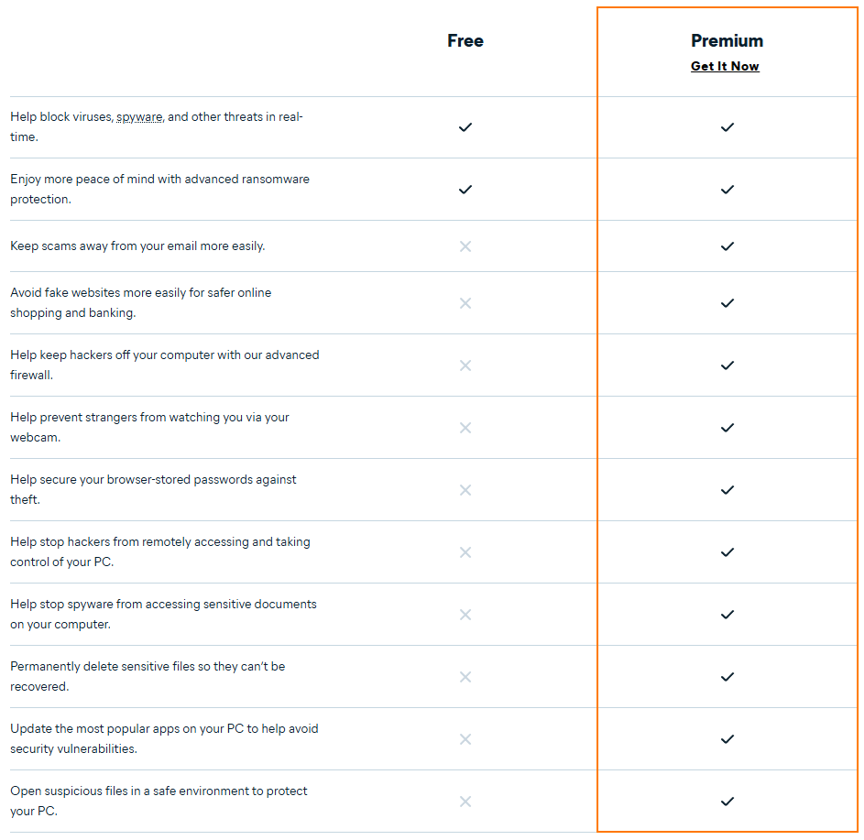Viewport: 864px width, 840px height.
Task: Click Free X mark for remote access row
Action: click(465, 552)
